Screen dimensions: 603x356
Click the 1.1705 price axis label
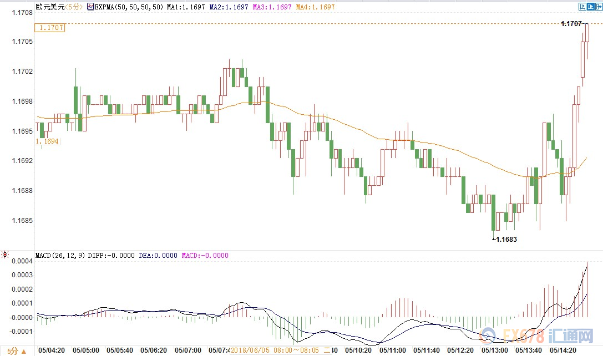point(22,42)
